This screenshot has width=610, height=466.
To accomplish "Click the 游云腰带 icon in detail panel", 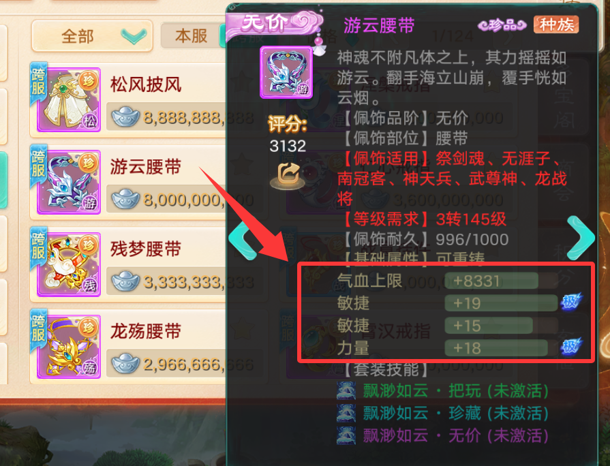I will tap(286, 72).
